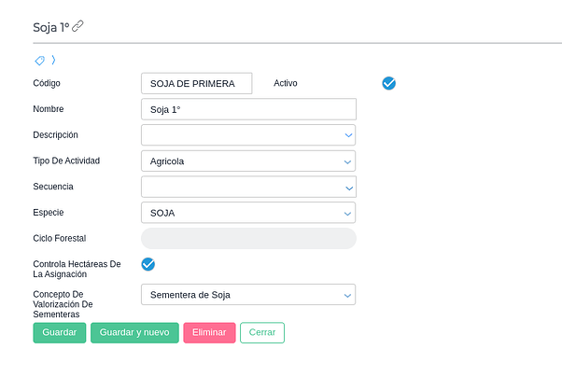The image size is (562, 377).
Task: Focus the Nombre text field
Action: tap(248, 109)
